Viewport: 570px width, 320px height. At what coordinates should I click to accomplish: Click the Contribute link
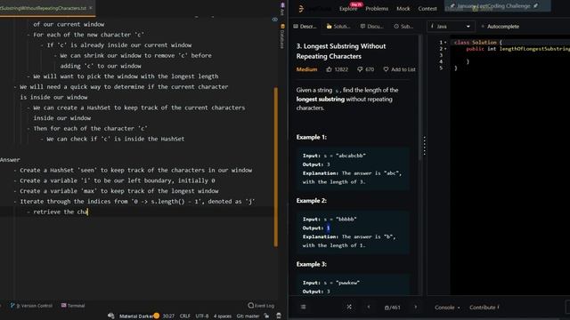point(484,308)
